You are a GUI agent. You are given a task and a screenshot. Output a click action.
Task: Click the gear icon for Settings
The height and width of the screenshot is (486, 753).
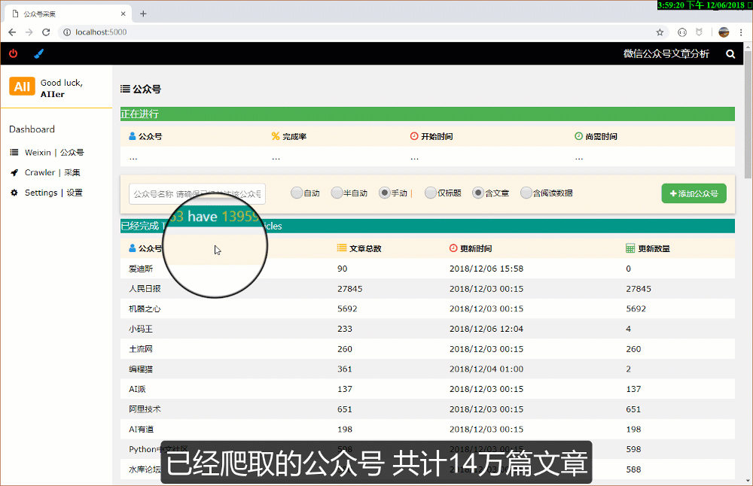point(14,193)
